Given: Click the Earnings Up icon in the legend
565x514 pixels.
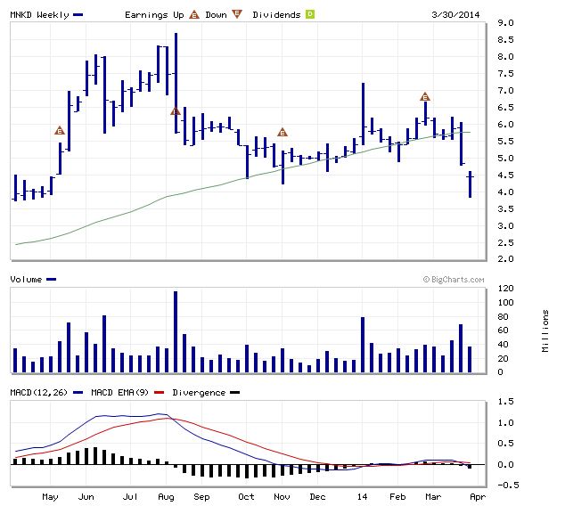Looking at the screenshot, I should tap(193, 14).
